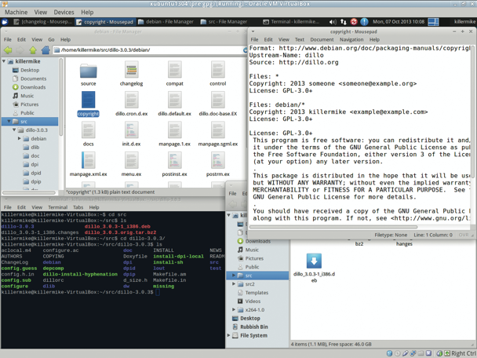
Task: Click Mousepad horizontal scrollbar
Action: [x=333, y=227]
